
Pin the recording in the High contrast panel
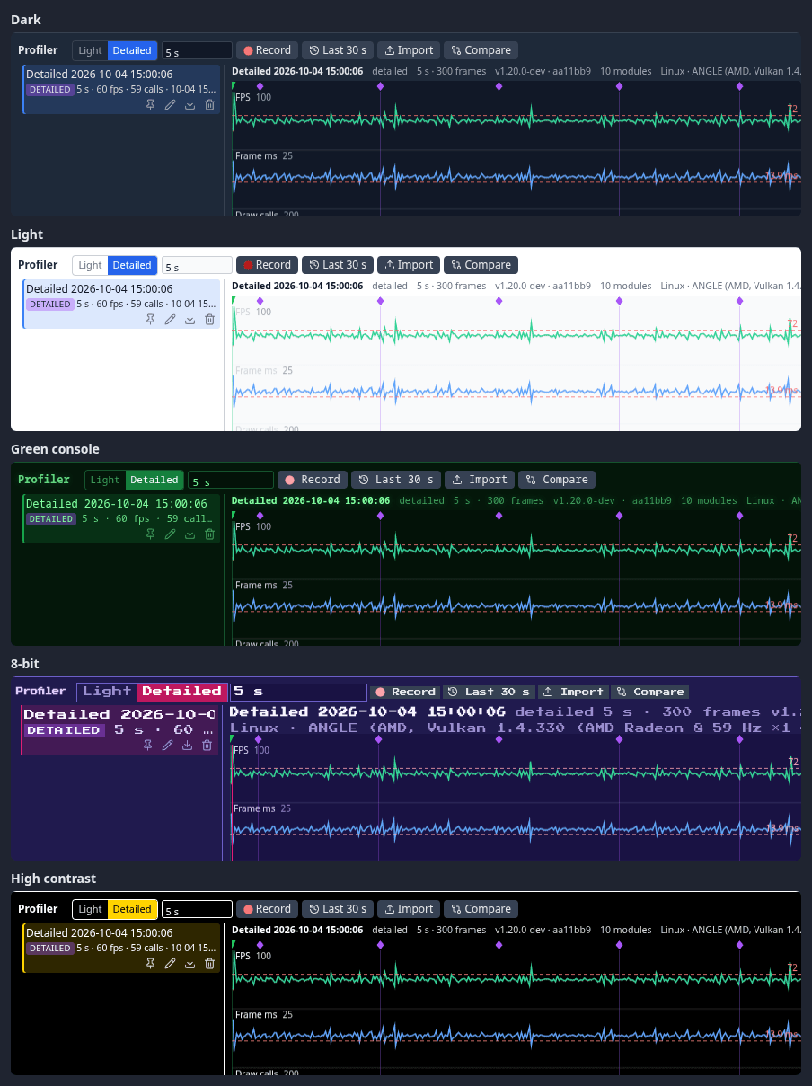(150, 963)
